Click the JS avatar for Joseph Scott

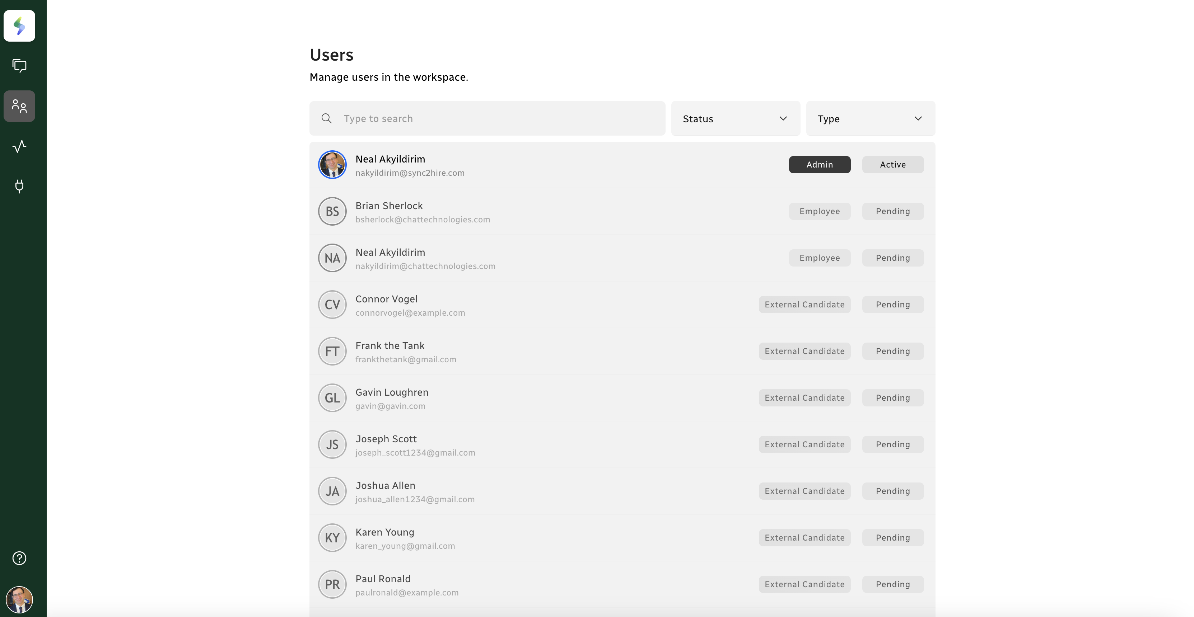pos(332,444)
